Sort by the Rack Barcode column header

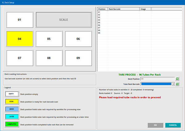point(123,9)
